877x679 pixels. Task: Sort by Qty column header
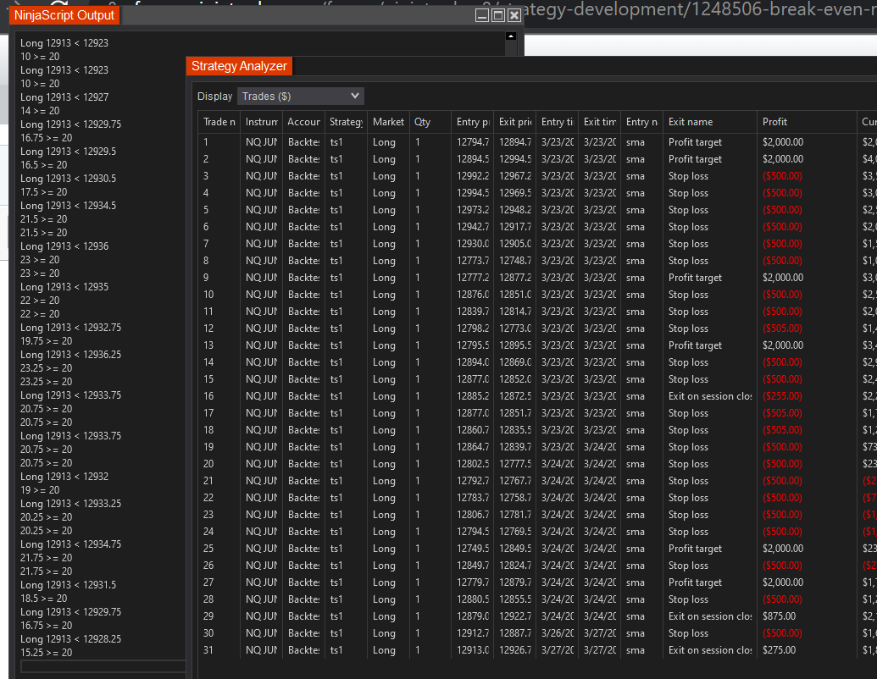(430, 122)
